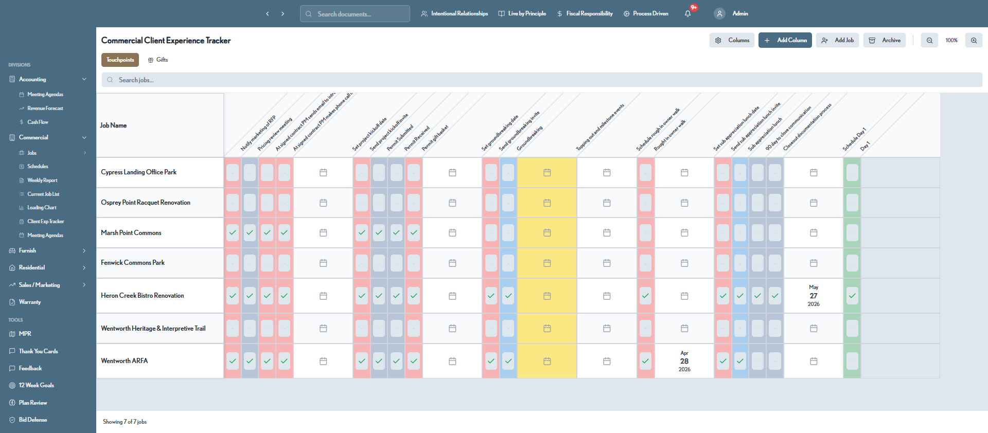Expand the Furnish division
Screen dimensions: 988x433
click(x=84, y=251)
